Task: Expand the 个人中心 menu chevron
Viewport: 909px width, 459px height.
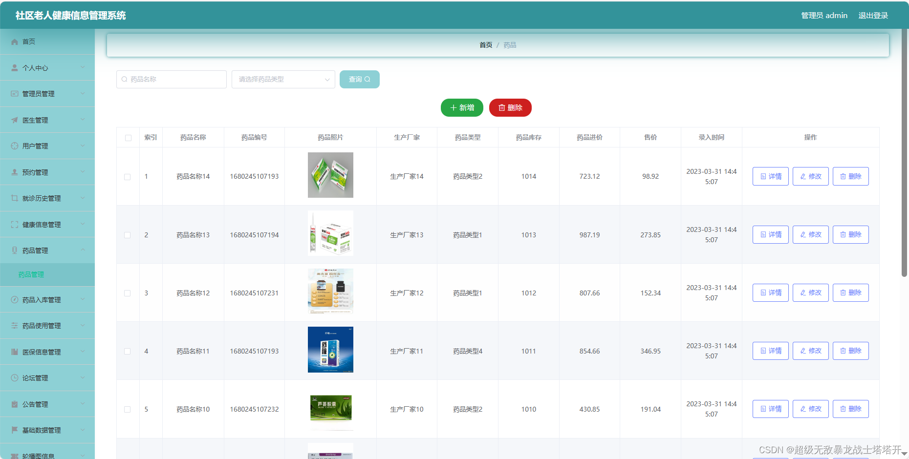Action: click(x=83, y=67)
